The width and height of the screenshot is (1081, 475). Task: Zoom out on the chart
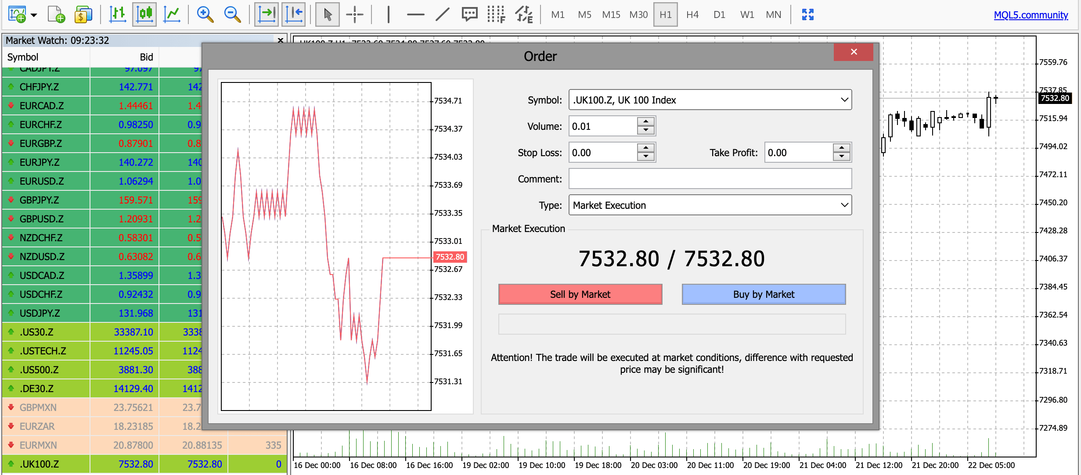pyautogui.click(x=232, y=14)
